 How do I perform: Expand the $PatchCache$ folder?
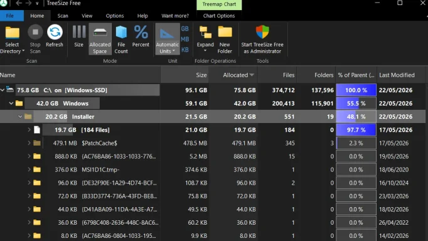pos(29,143)
